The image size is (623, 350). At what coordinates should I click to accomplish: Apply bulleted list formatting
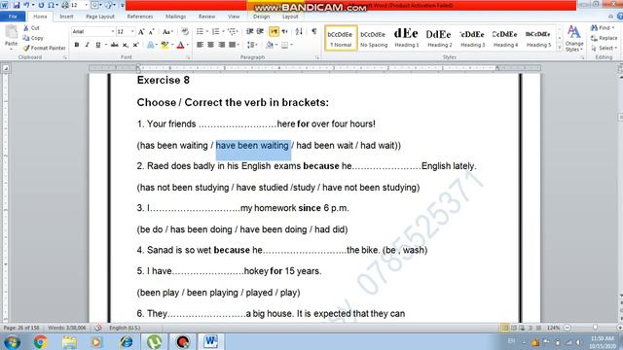point(200,31)
